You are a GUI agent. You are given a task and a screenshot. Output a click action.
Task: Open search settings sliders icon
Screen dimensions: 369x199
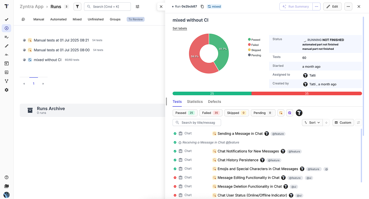point(137,7)
